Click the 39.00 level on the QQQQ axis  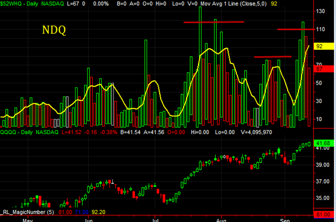coord(322,165)
